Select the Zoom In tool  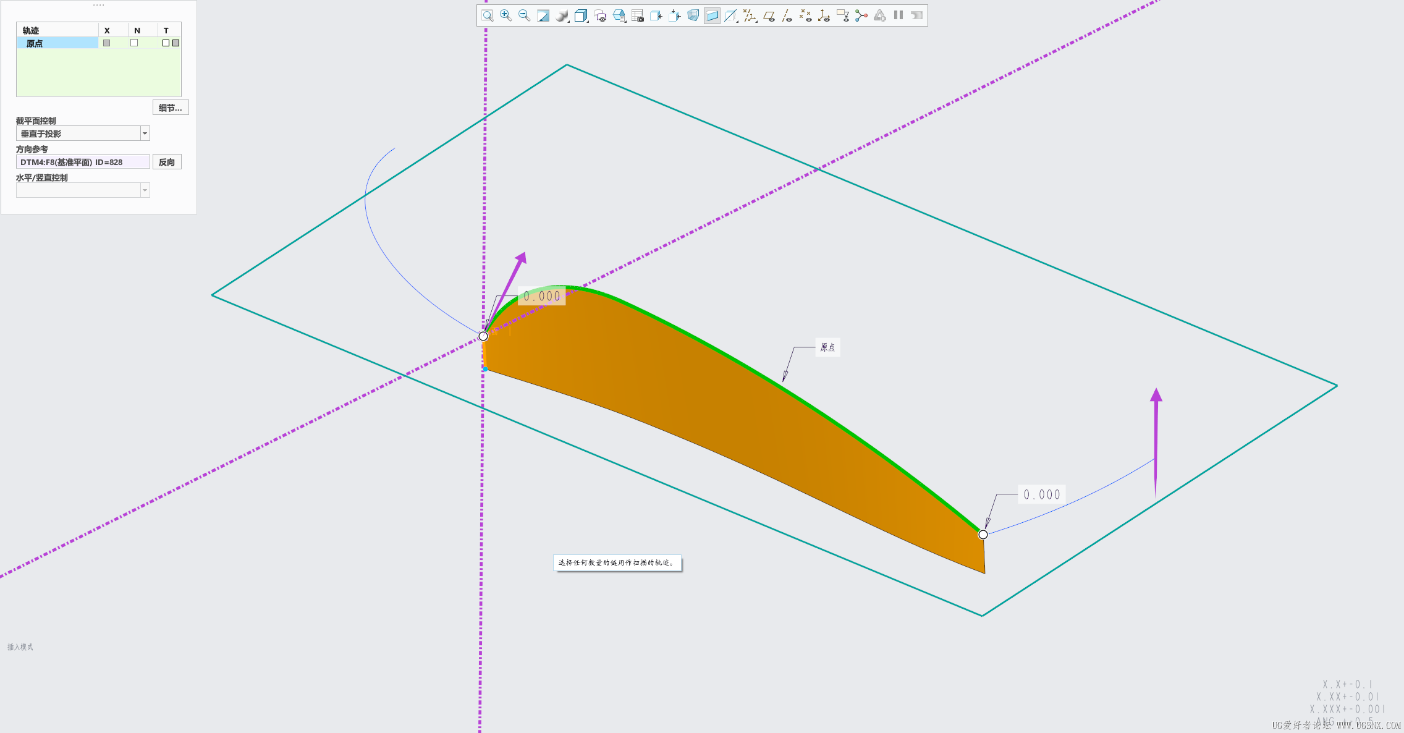point(505,15)
